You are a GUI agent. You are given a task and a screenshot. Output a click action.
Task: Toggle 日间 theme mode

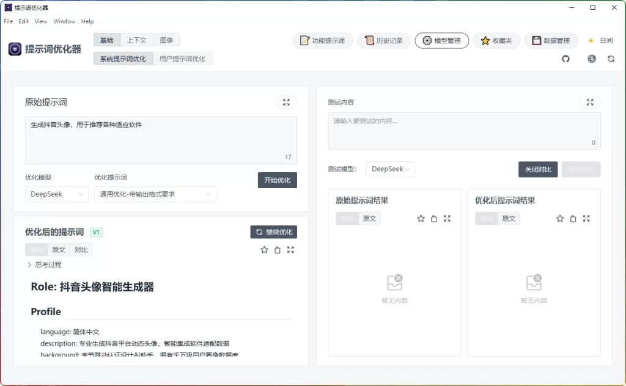(602, 40)
